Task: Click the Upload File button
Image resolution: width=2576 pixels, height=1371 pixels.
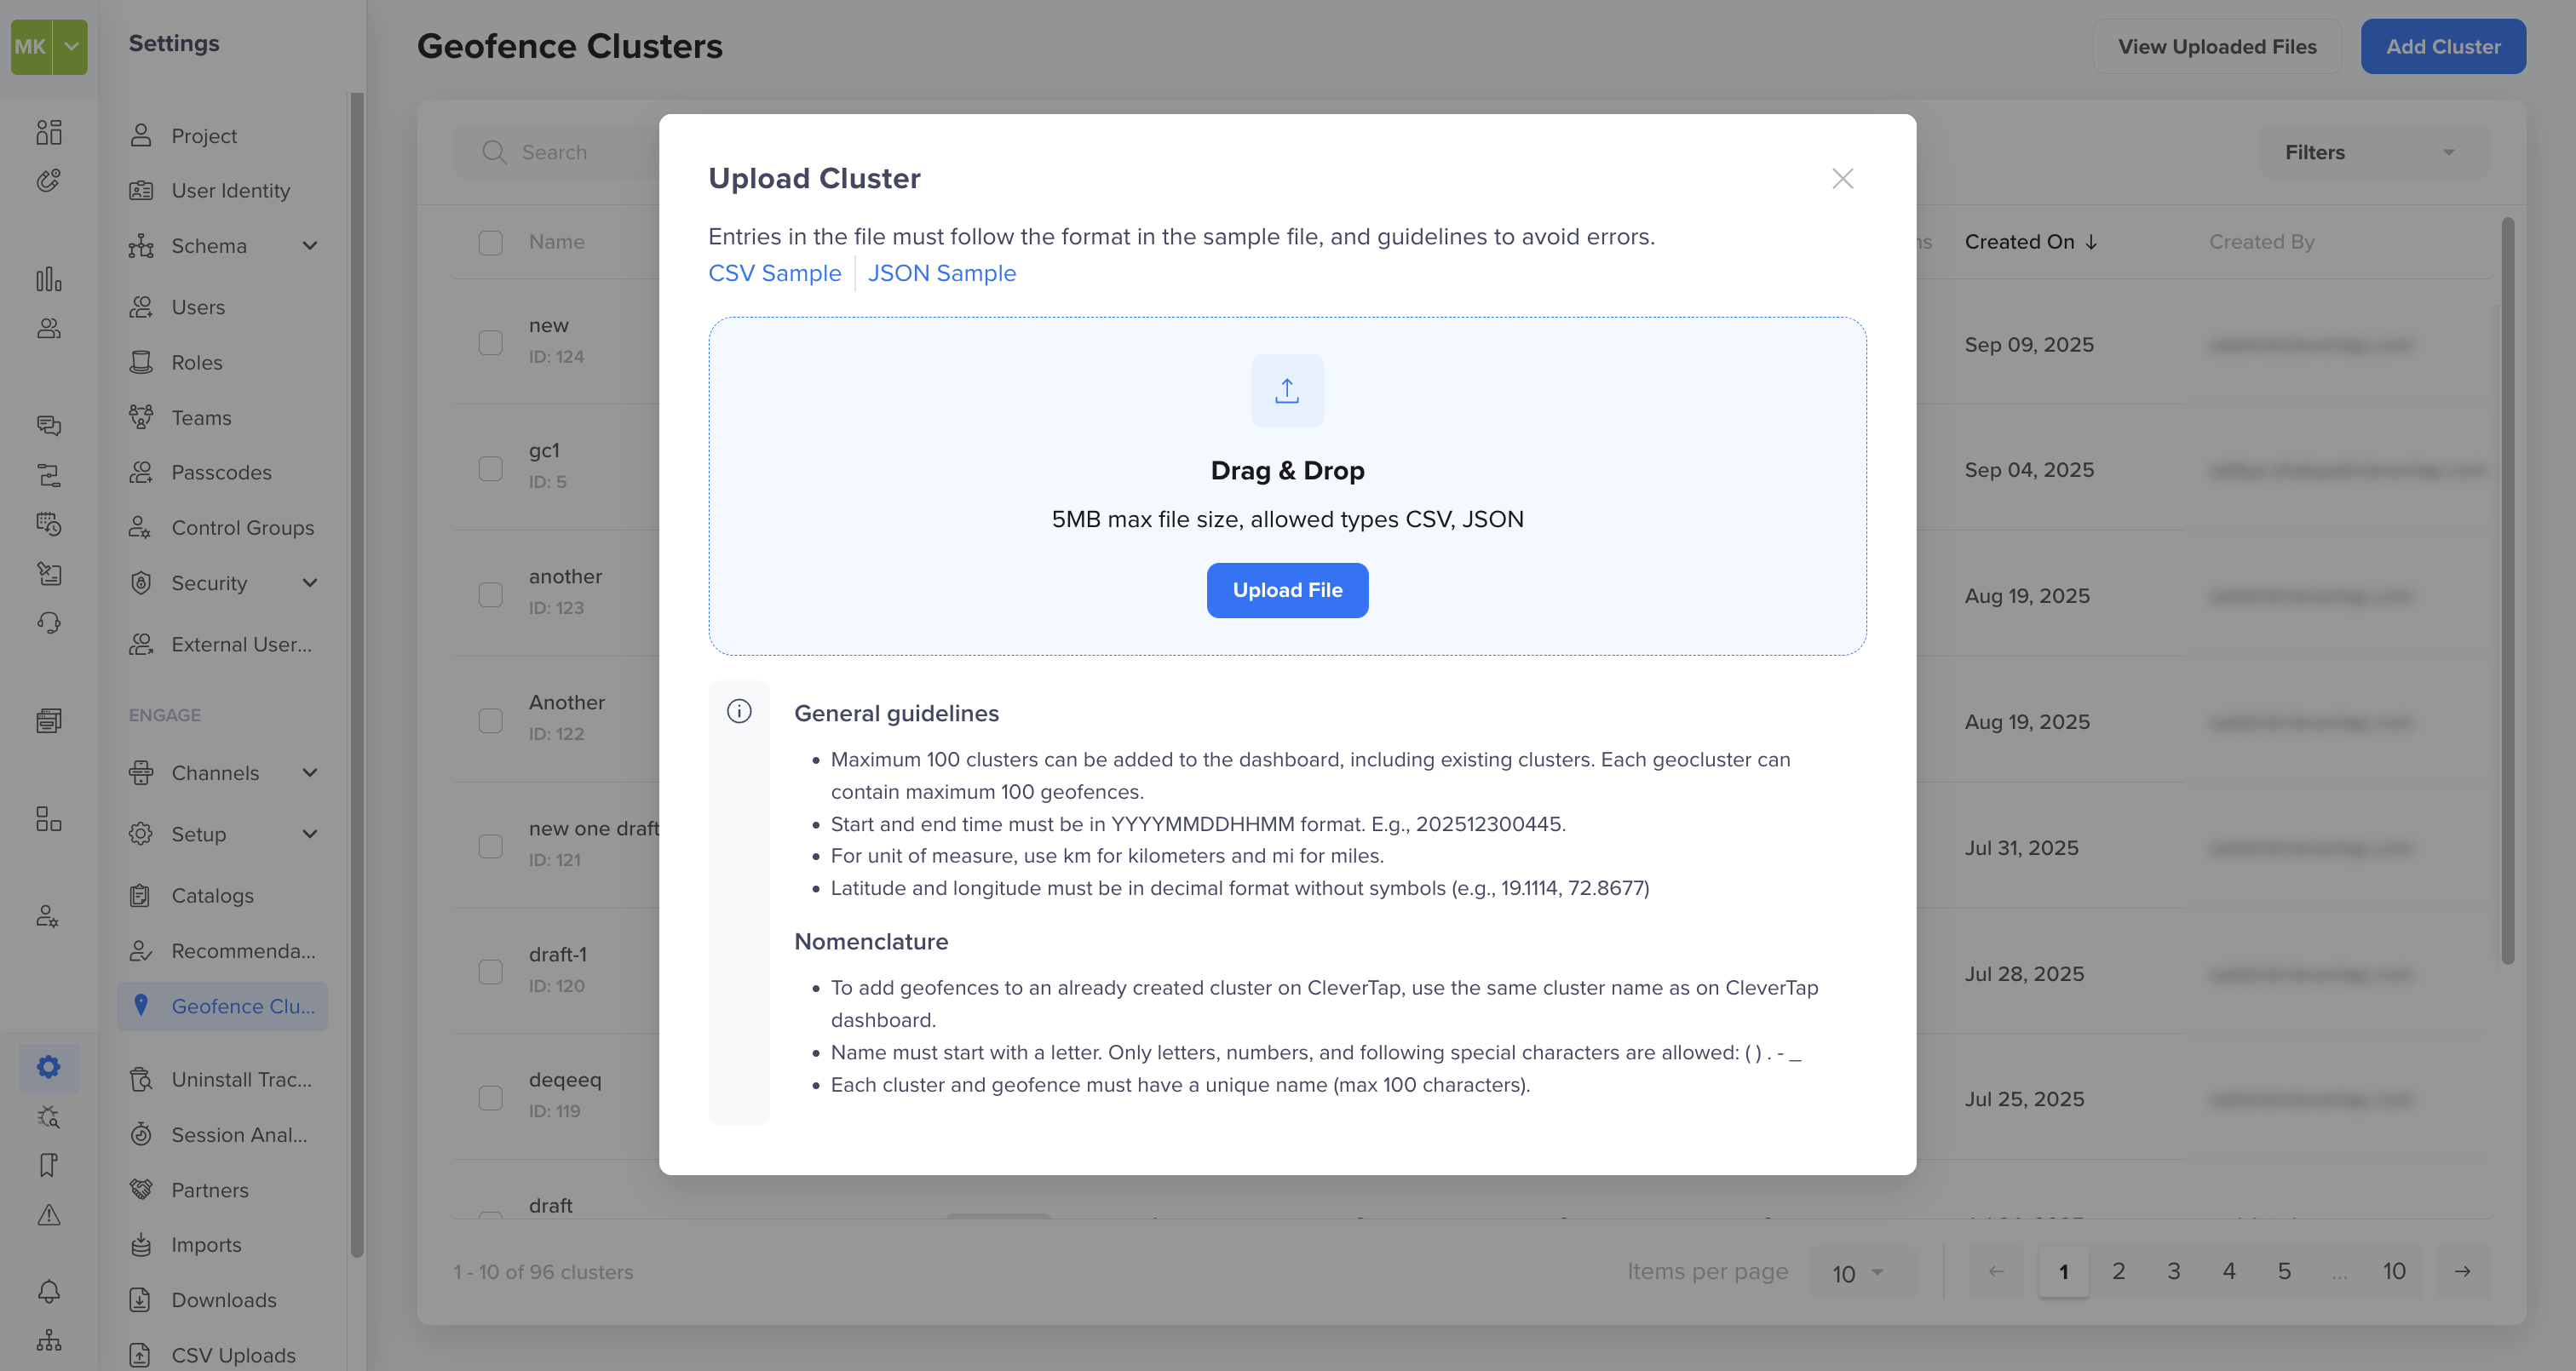Action: (x=1287, y=590)
